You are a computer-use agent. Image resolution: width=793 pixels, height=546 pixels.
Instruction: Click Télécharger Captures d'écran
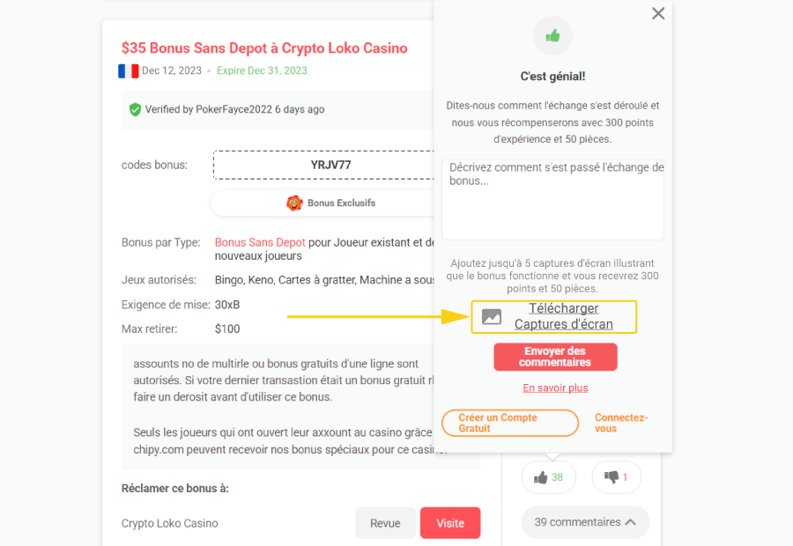point(564,317)
